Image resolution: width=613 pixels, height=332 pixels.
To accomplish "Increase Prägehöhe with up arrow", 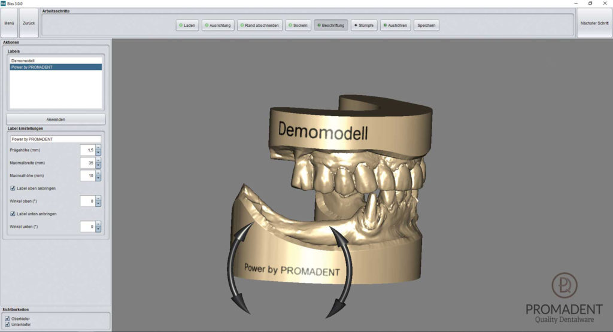I will pyautogui.click(x=98, y=148).
